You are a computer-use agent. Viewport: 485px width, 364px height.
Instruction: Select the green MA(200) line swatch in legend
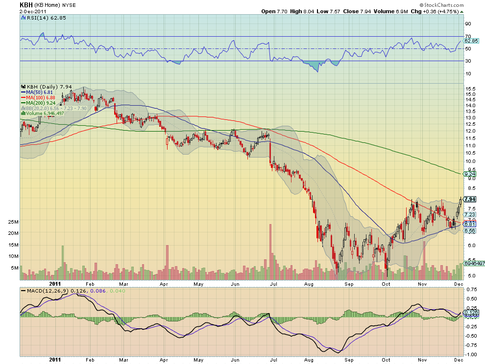[x=23, y=103]
